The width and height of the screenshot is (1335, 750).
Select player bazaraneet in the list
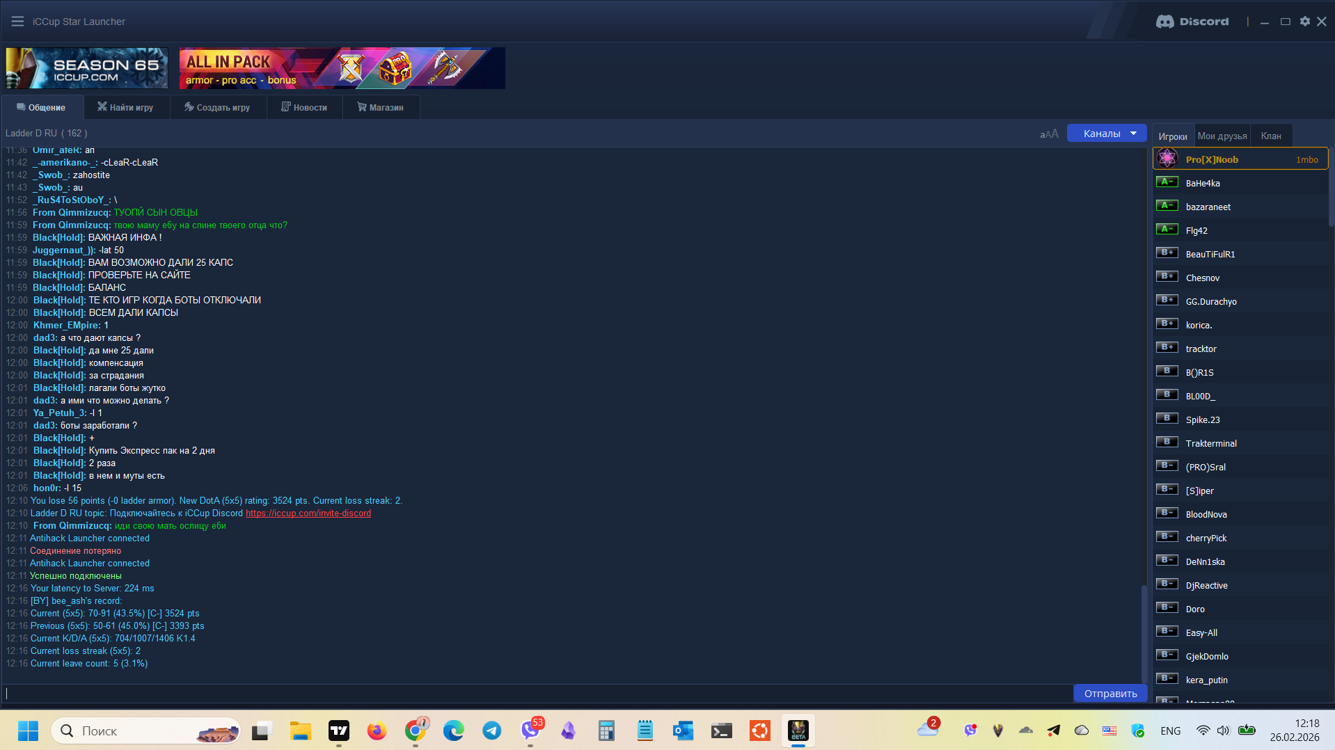point(1240,207)
